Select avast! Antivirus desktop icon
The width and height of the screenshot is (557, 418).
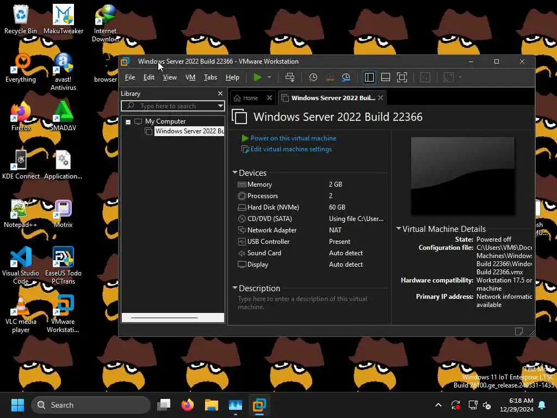pos(63,72)
